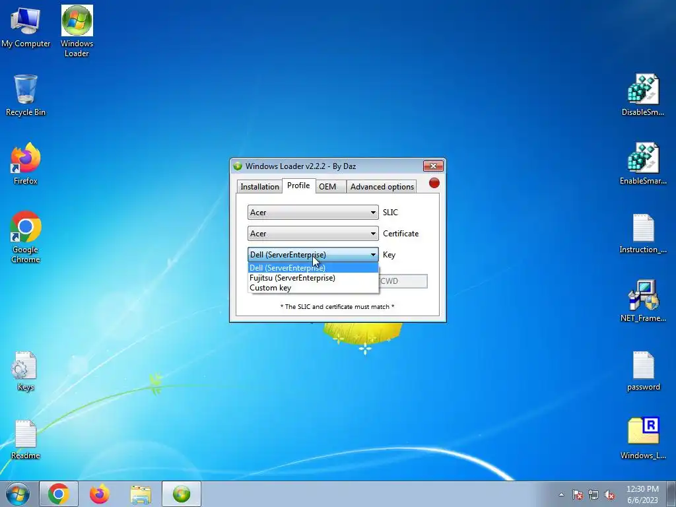Screen dimensions: 676x507
Task: Open Action Center flag icon
Action: (577, 494)
